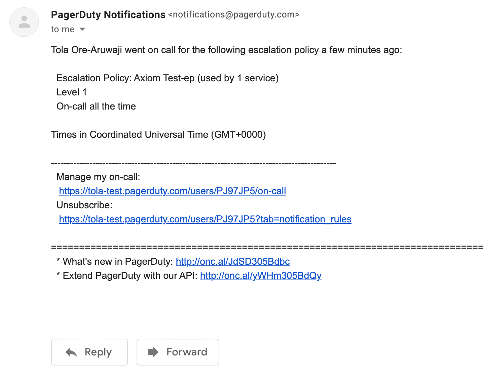Click the 'Tola Ore-Aruwaji went on call' sentence

[227, 50]
